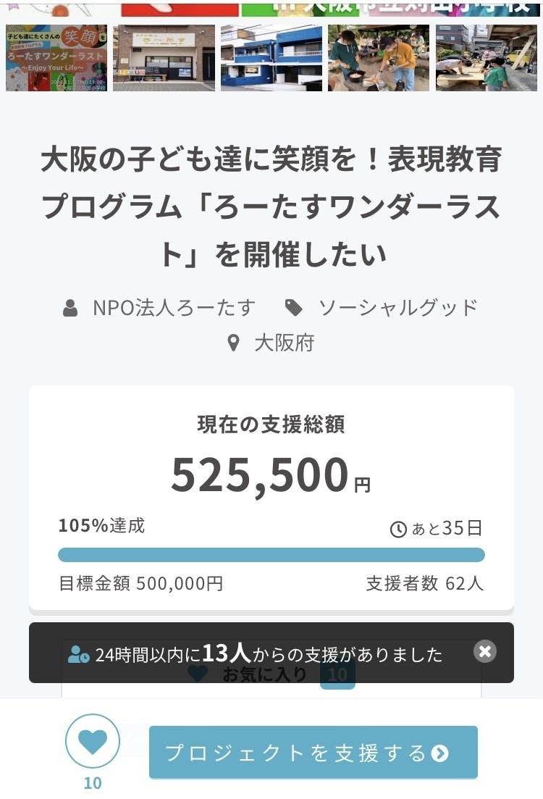
Task: Click the person icon beside NPO法人ろーたす
Action: (70, 309)
